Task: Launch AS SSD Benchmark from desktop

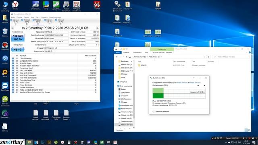Action: [66, 6]
